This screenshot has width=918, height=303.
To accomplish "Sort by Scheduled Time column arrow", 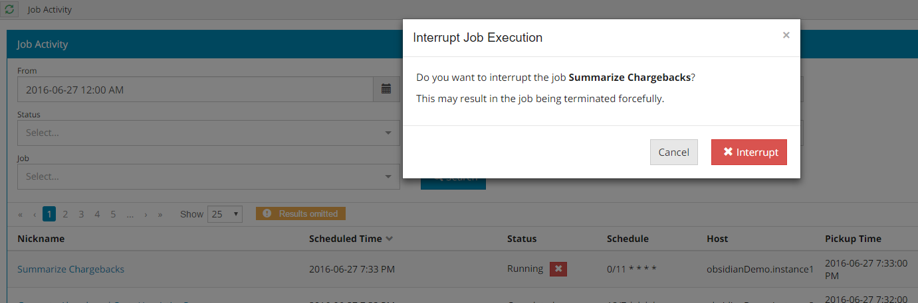I will point(389,239).
